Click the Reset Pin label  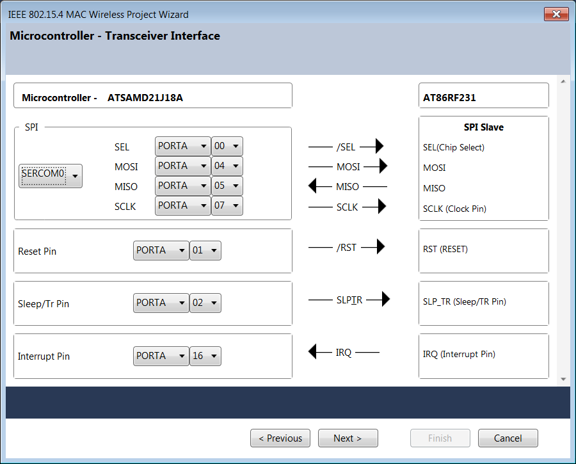point(37,252)
